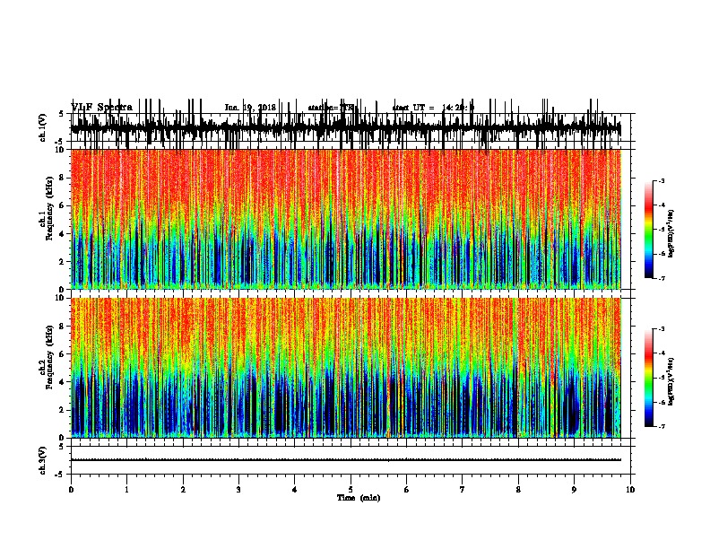Click time axis tick label '1'
710x549 pixels.
126,490
